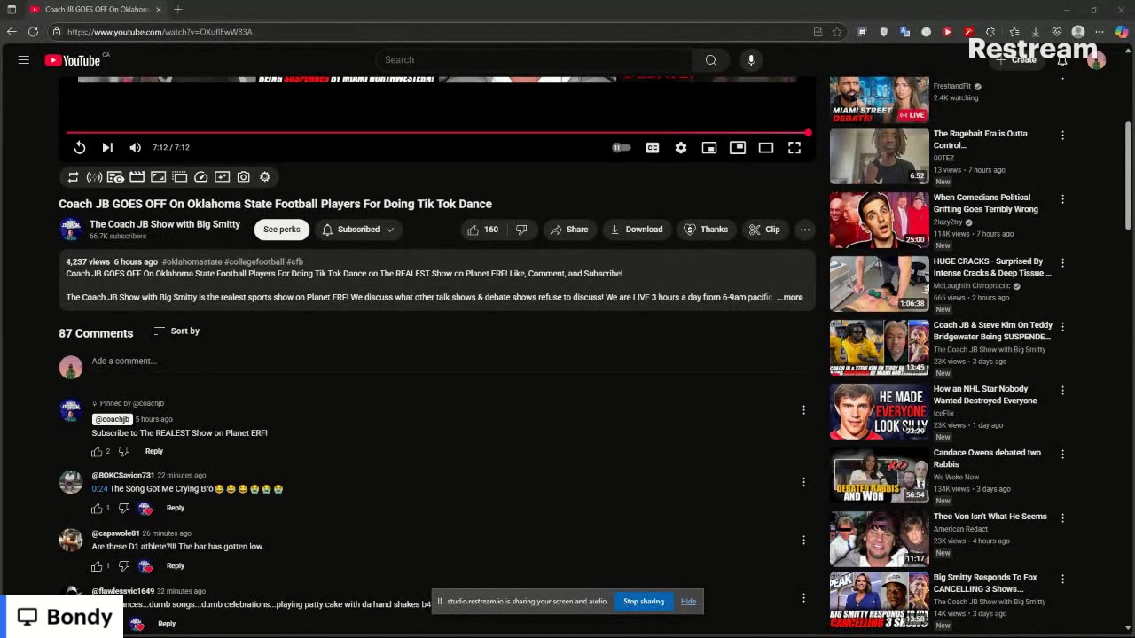This screenshot has height=638, width=1135.
Task: Enable miniplayer mode
Action: tap(709, 148)
